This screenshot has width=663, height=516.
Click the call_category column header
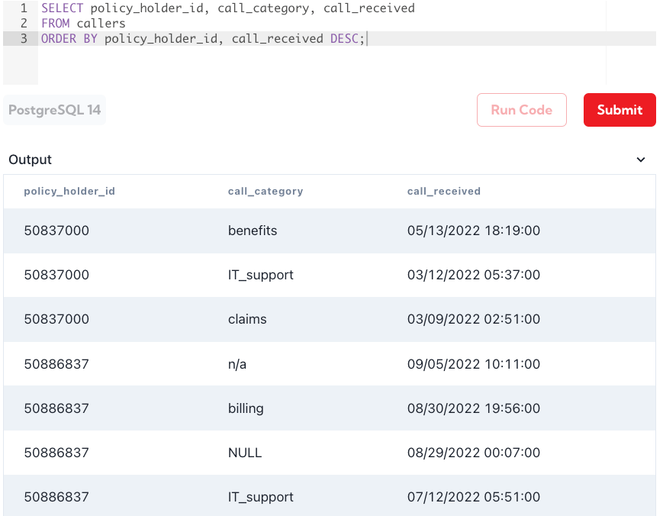click(x=265, y=191)
